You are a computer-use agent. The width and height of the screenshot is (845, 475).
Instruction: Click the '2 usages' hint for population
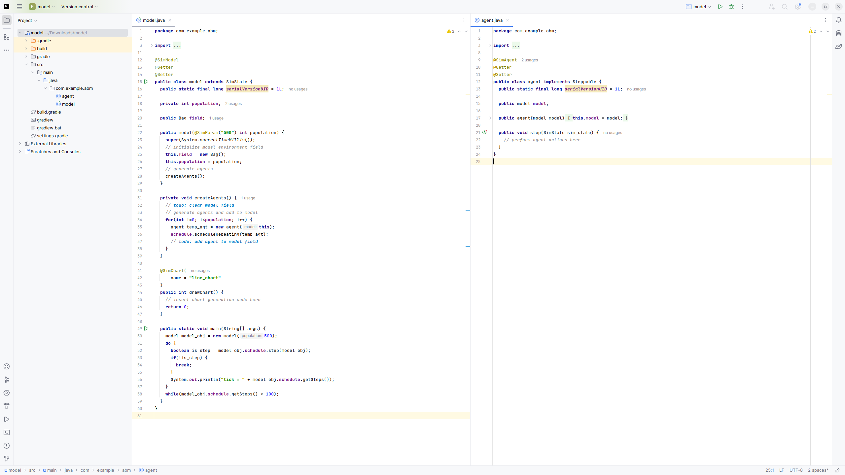(x=233, y=104)
